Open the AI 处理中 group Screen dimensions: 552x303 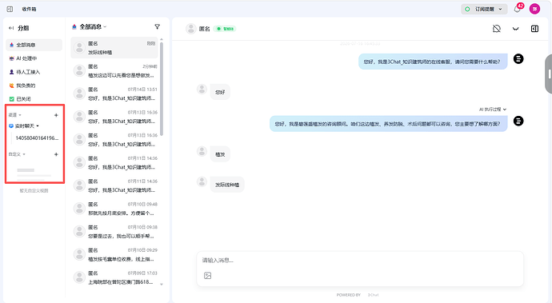34,58
